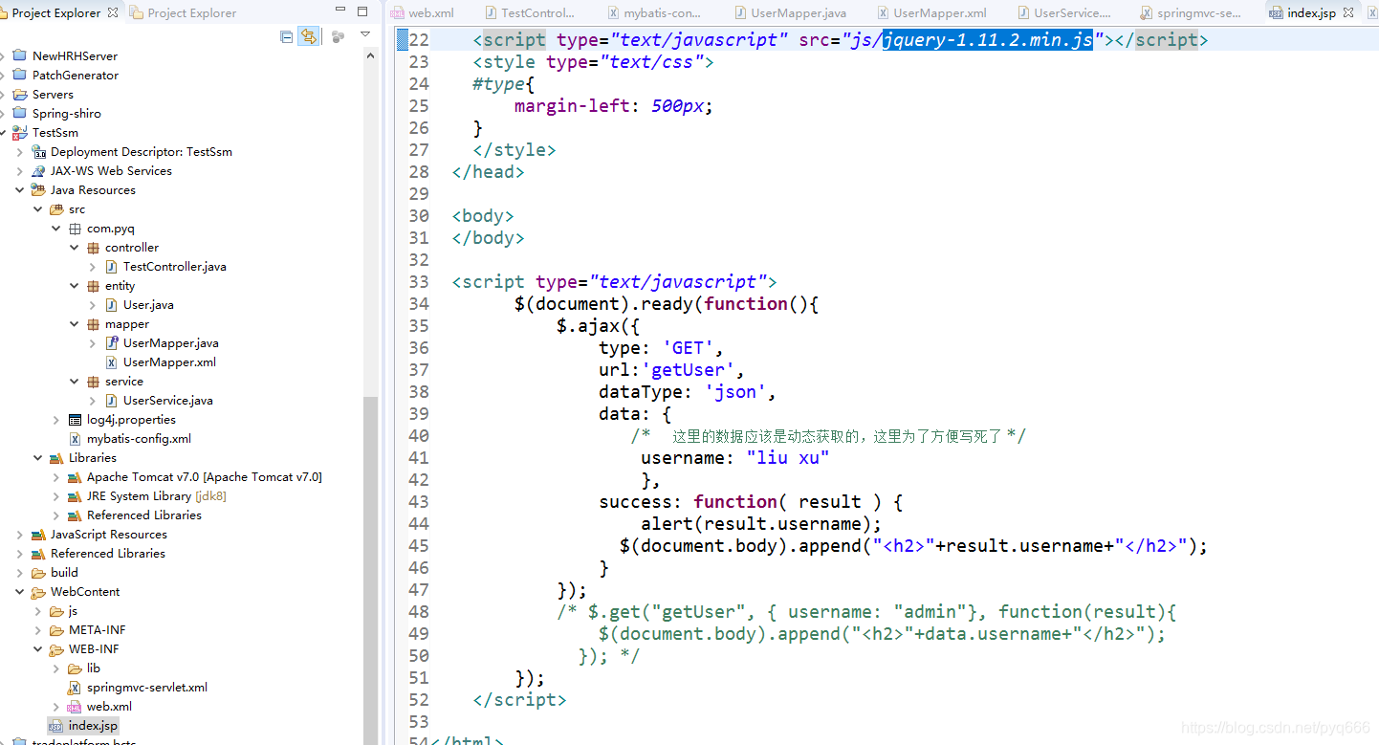Click the scroll-up arrow of Project Explorer

pos(371,55)
